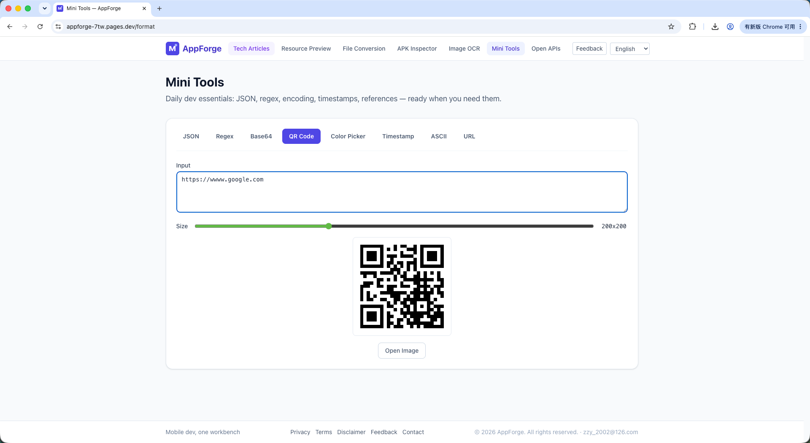Open Resource Preview page
Viewport: 810px width, 443px height.
click(x=306, y=49)
